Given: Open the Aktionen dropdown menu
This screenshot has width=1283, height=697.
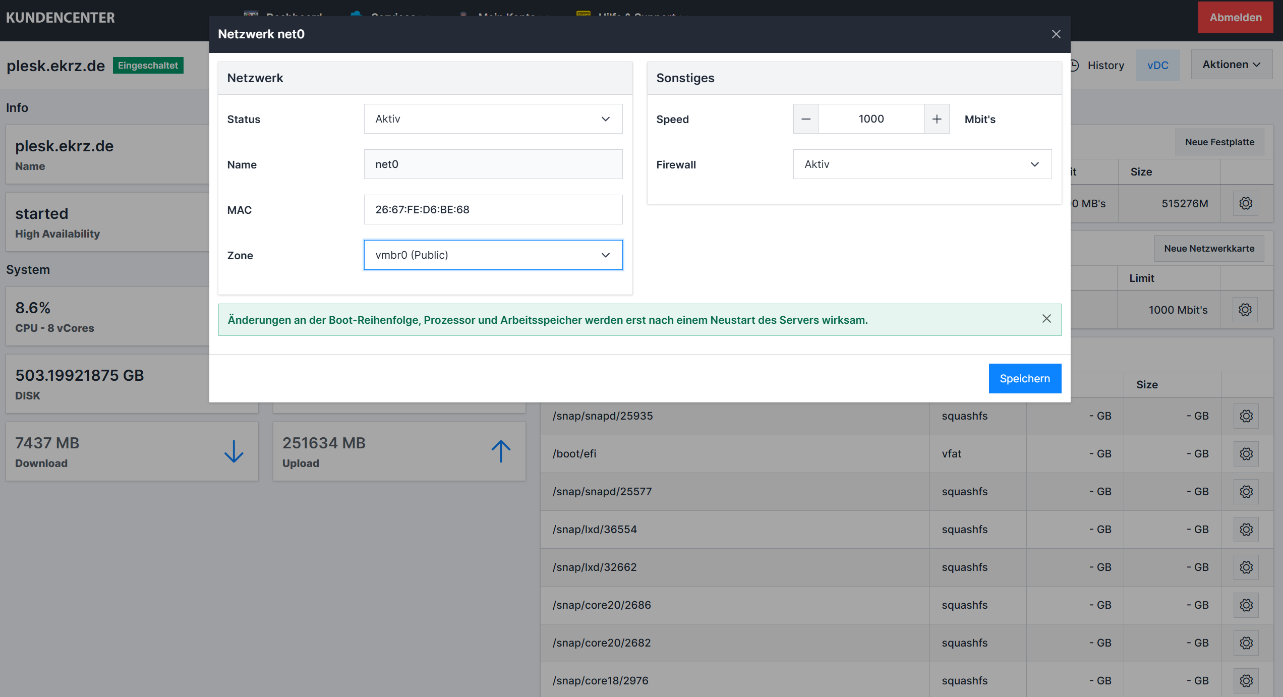Looking at the screenshot, I should [1231, 65].
